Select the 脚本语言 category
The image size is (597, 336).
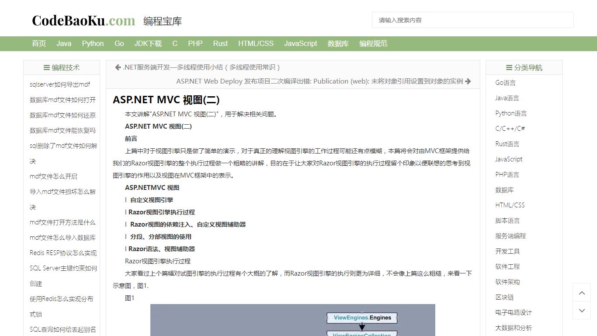pos(507,220)
